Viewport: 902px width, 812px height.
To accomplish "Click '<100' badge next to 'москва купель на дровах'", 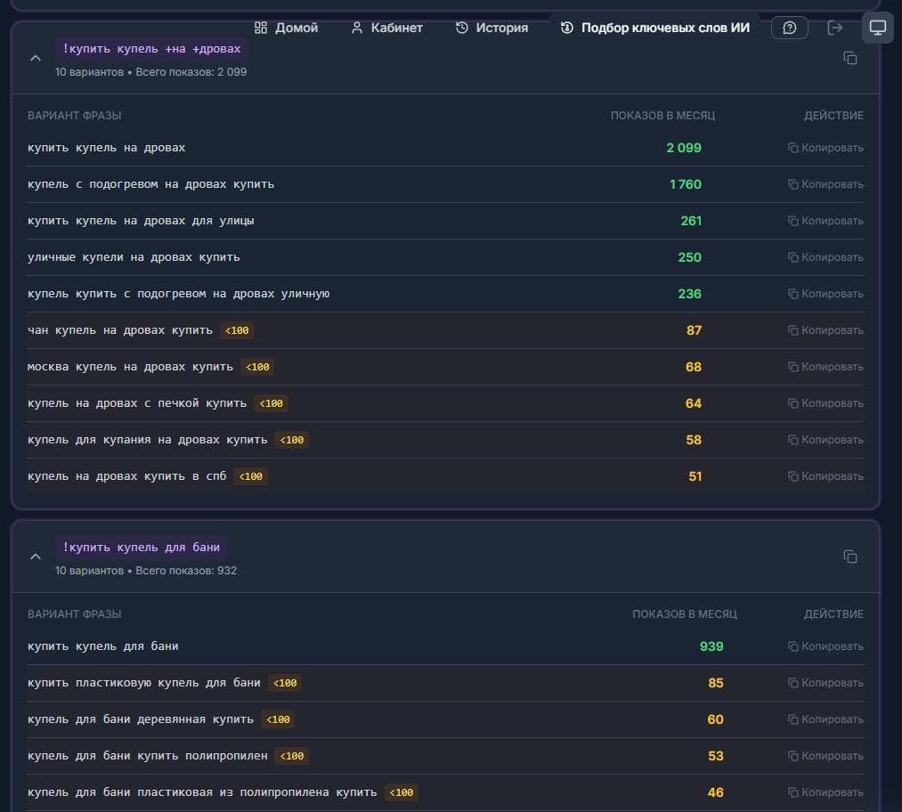I will pyautogui.click(x=257, y=367).
